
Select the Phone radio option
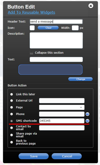click(12, 114)
